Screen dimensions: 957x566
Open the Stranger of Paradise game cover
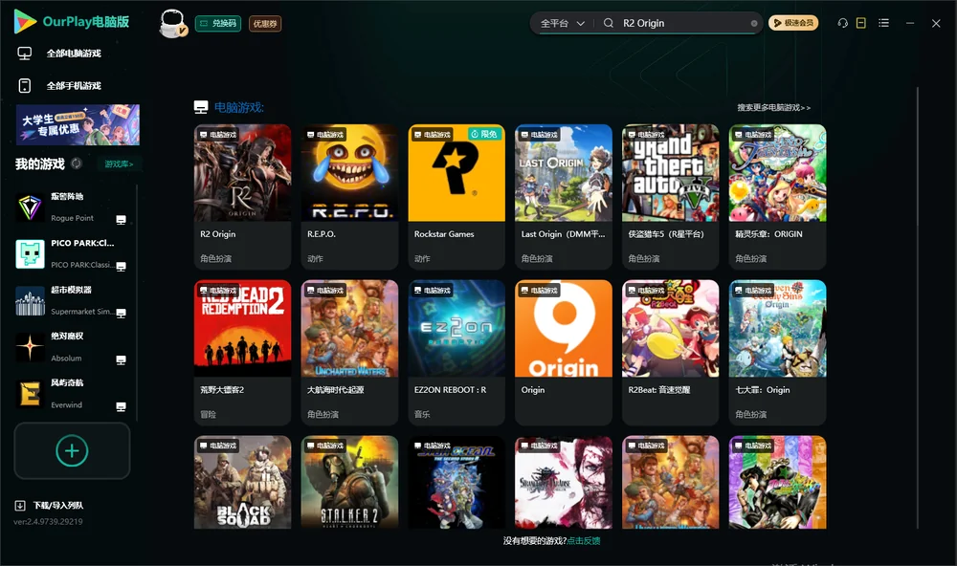click(564, 482)
